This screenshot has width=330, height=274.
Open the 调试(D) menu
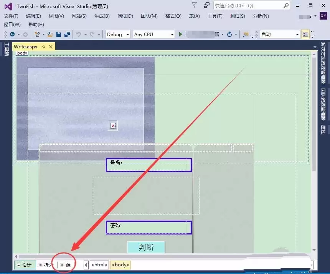tap(125, 16)
